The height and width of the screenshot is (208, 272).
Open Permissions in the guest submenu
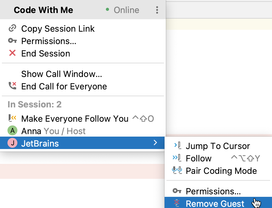click(x=213, y=191)
